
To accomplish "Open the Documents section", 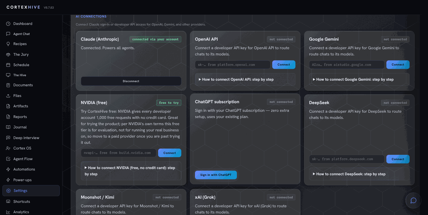I will pyautogui.click(x=31, y=85).
